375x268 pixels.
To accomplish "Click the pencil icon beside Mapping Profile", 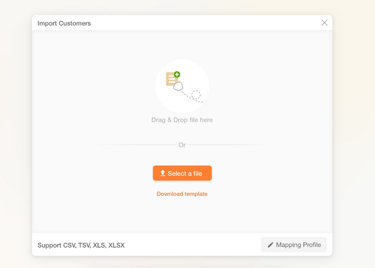I will (271, 245).
